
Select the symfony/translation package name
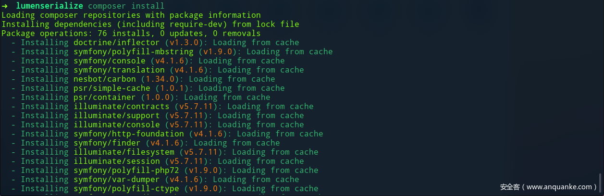[119, 70]
